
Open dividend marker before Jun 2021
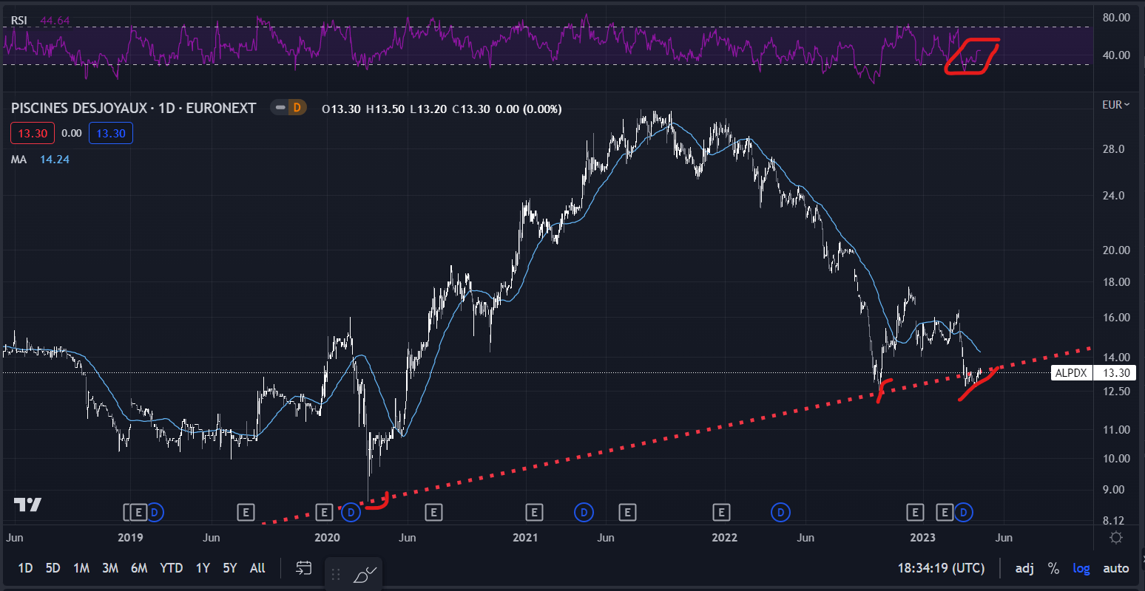tap(584, 511)
